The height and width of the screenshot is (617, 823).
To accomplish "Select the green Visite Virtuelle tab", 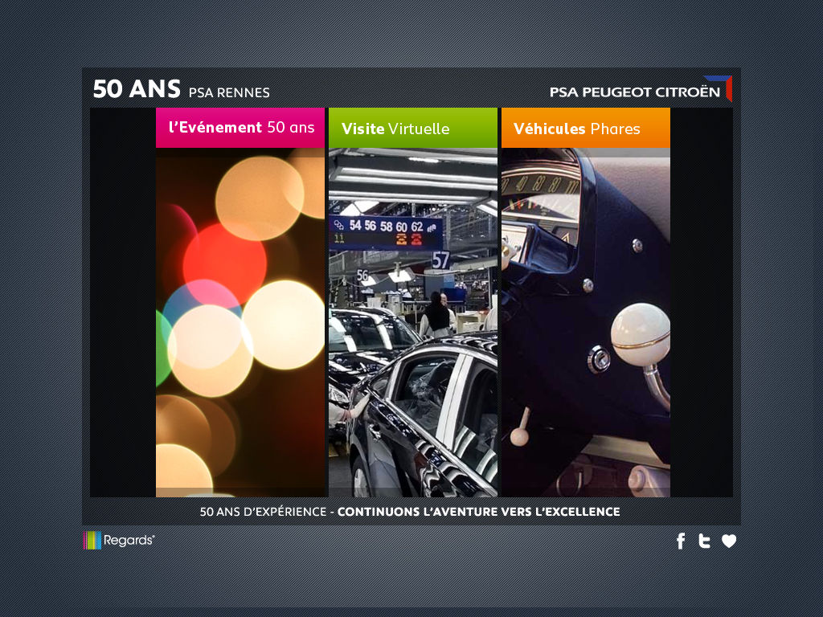I will pyautogui.click(x=412, y=129).
